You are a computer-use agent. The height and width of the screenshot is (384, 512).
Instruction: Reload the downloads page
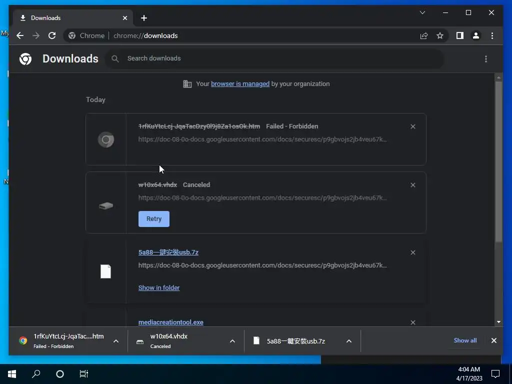52,35
